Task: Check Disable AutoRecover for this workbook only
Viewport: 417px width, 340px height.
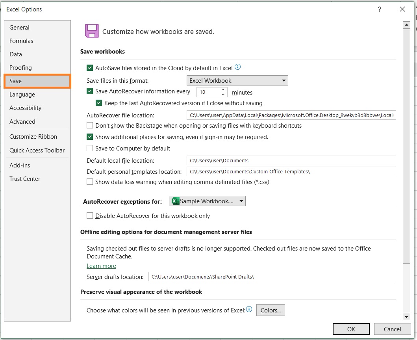Action: point(90,216)
